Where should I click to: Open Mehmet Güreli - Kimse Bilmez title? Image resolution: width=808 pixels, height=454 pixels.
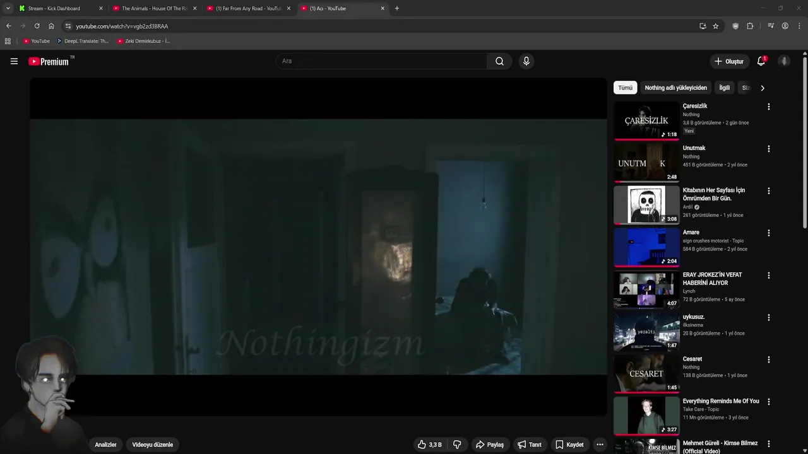(x=720, y=447)
